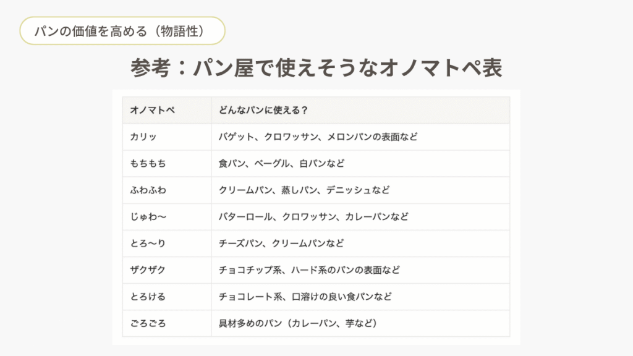Image resolution: width=633 pixels, height=356 pixels.
Task: Click the slide title 参考：パン屋で使えそうなオノマトペ表
Action: [316, 68]
